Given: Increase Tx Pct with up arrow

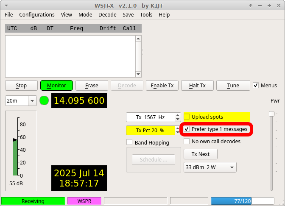Looking at the screenshot, I should 178,128.
